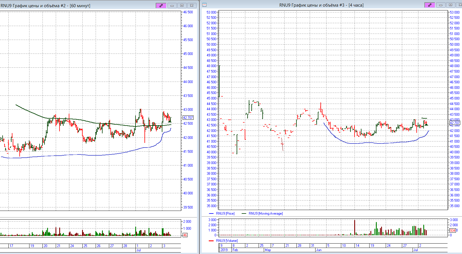
Task: Click the red 46 volume label on left chart
Action: pos(185,235)
